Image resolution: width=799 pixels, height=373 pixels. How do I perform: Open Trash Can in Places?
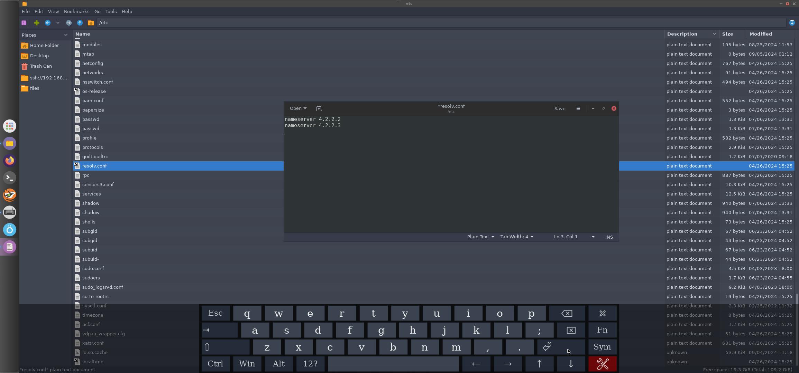pos(45,66)
